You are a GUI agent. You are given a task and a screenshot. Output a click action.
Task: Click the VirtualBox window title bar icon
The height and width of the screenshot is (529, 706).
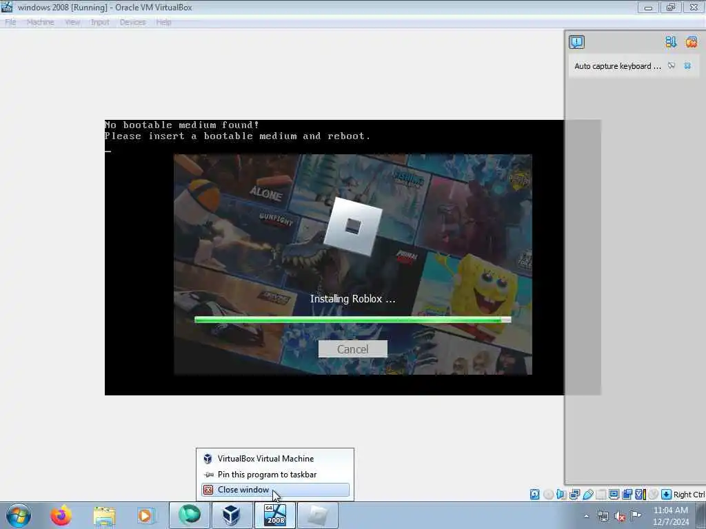click(x=7, y=7)
